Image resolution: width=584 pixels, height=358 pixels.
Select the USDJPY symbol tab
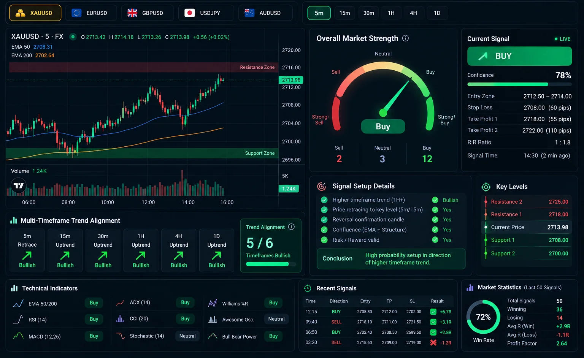[x=206, y=13]
